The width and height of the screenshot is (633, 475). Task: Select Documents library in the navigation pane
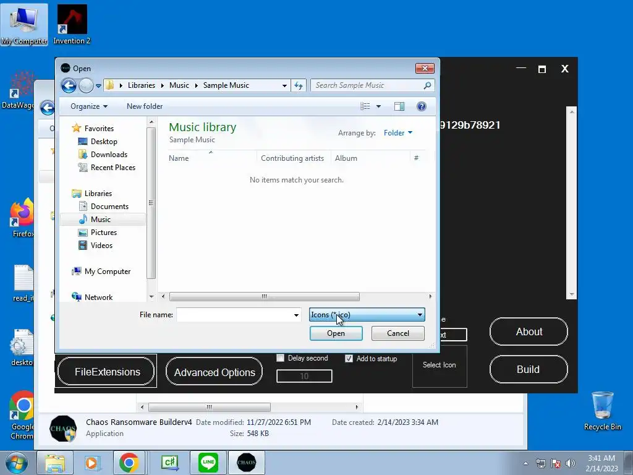pos(109,207)
